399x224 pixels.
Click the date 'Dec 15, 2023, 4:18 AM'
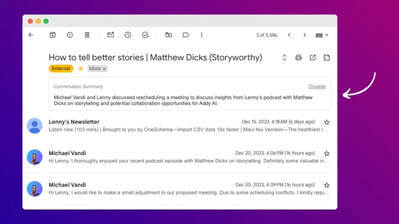pyautogui.click(x=278, y=122)
